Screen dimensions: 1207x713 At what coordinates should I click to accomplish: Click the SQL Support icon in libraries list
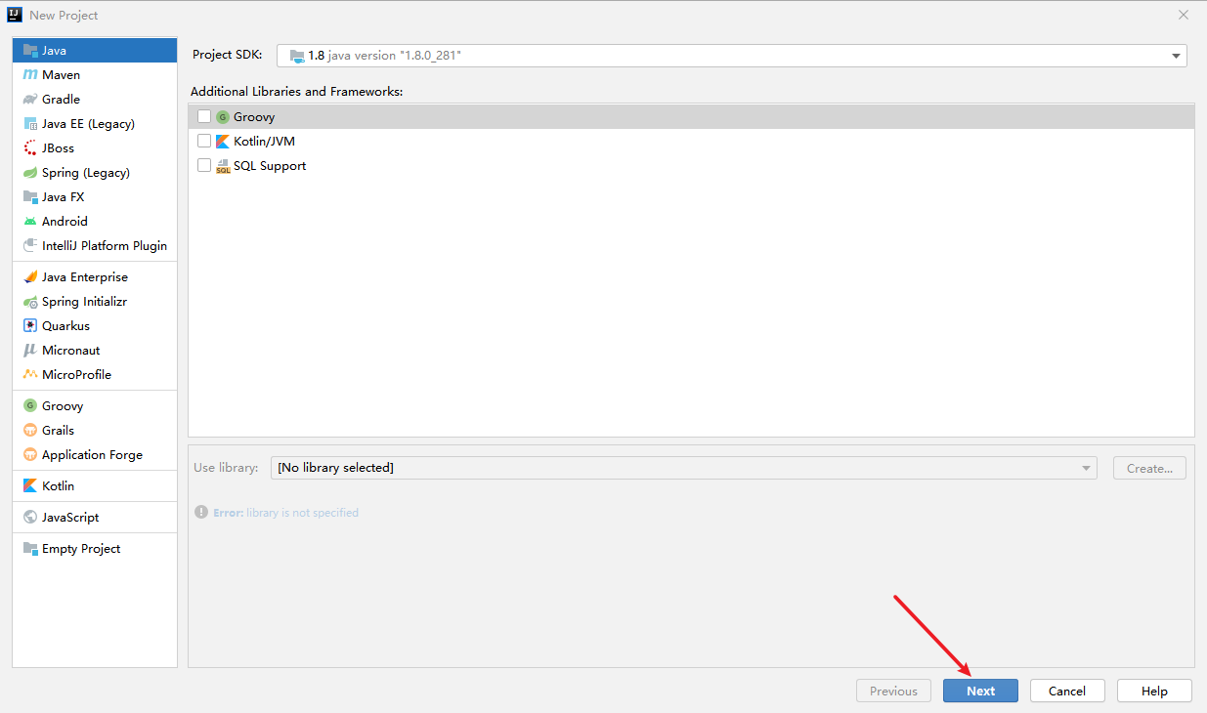(222, 165)
